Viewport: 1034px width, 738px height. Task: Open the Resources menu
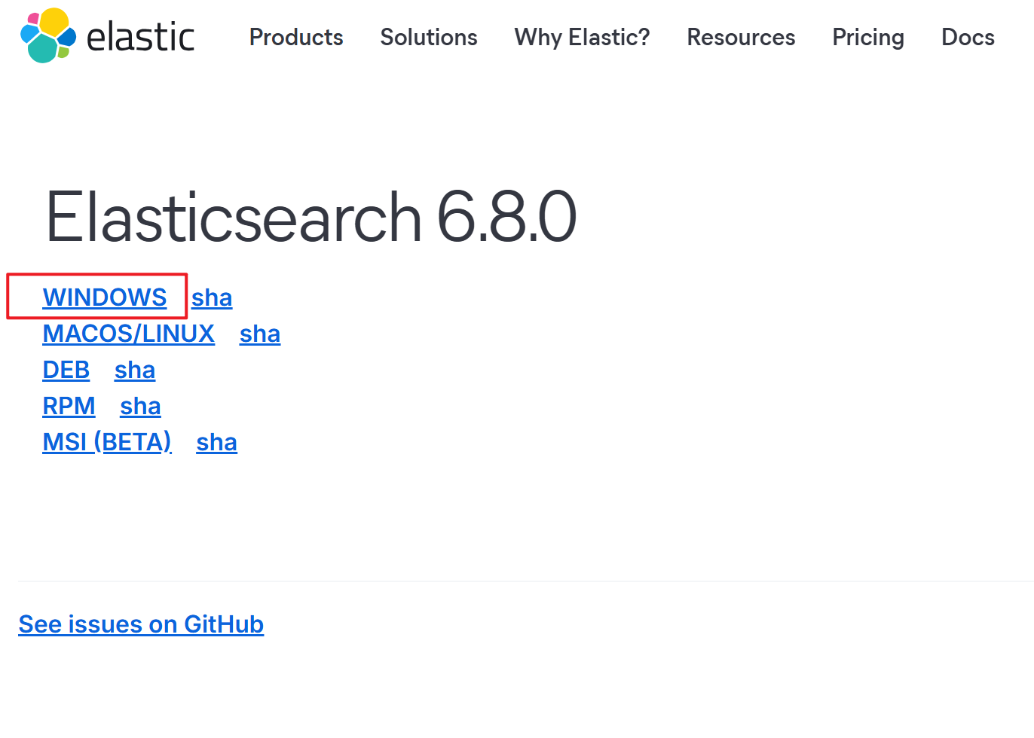[741, 37]
